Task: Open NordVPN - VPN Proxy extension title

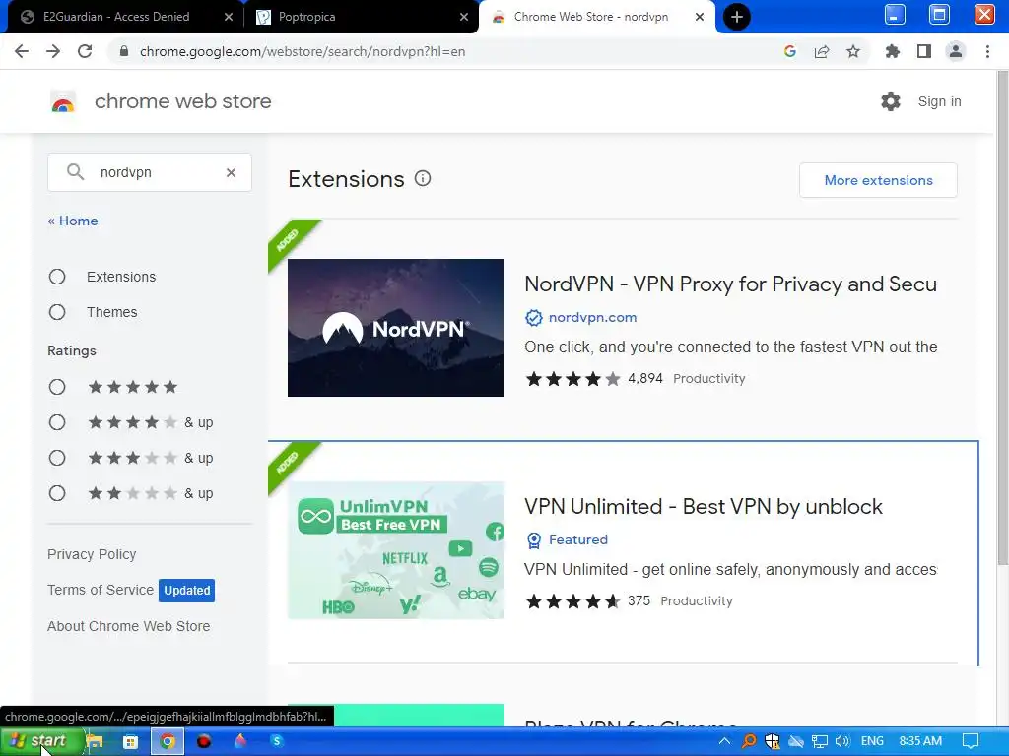Action: (x=730, y=284)
